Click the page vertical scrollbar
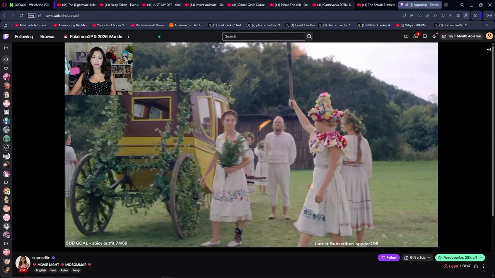 click(x=493, y=131)
